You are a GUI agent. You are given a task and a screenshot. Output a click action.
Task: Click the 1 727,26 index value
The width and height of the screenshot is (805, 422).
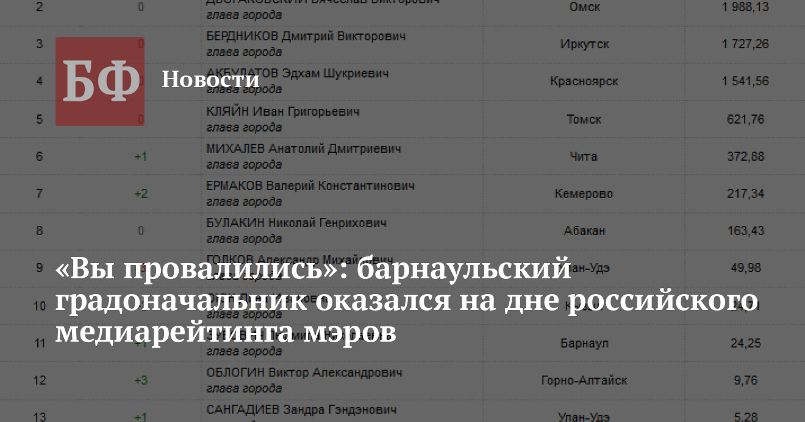click(x=745, y=44)
